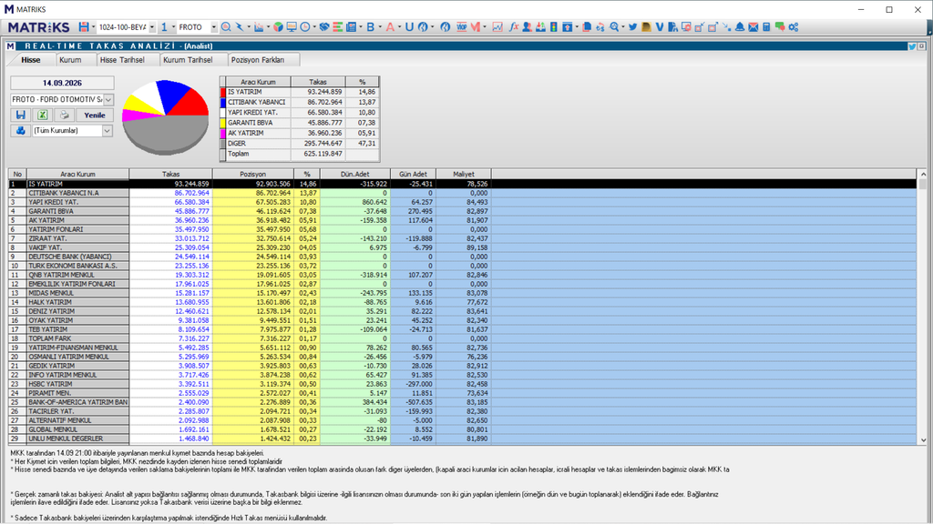Click the yellow GARANTI BBVA legend swatch
The image size is (933, 524).
tap(223, 123)
